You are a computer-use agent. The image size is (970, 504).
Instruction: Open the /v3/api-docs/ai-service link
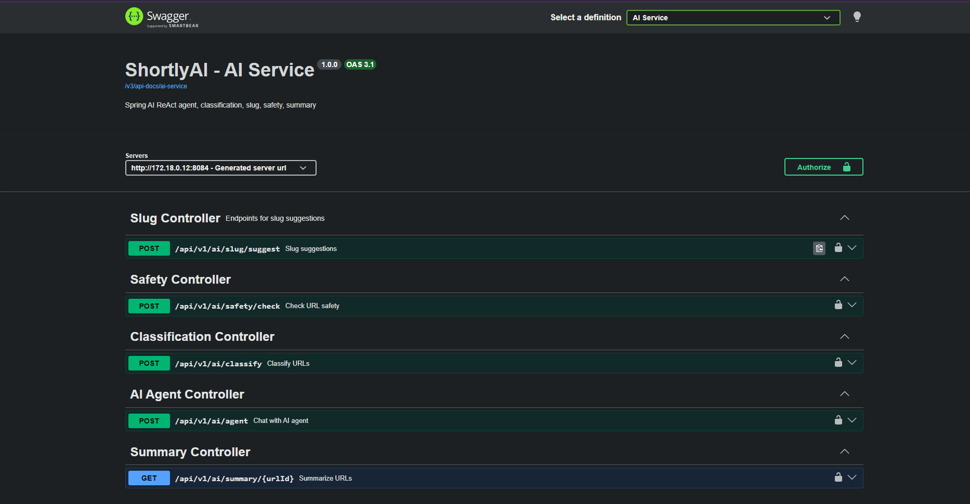pos(156,86)
